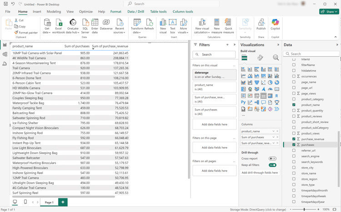
Task: Check the product_category field checkbox
Action: (x=294, y=99)
